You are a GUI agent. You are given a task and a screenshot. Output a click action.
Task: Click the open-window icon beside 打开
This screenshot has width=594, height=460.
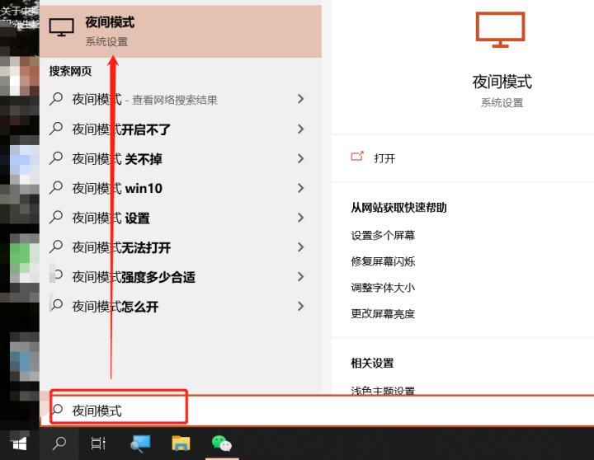(x=357, y=157)
